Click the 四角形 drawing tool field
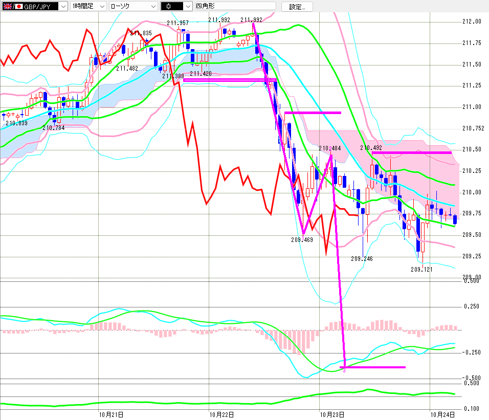The width and height of the screenshot is (489, 420). click(x=235, y=6)
